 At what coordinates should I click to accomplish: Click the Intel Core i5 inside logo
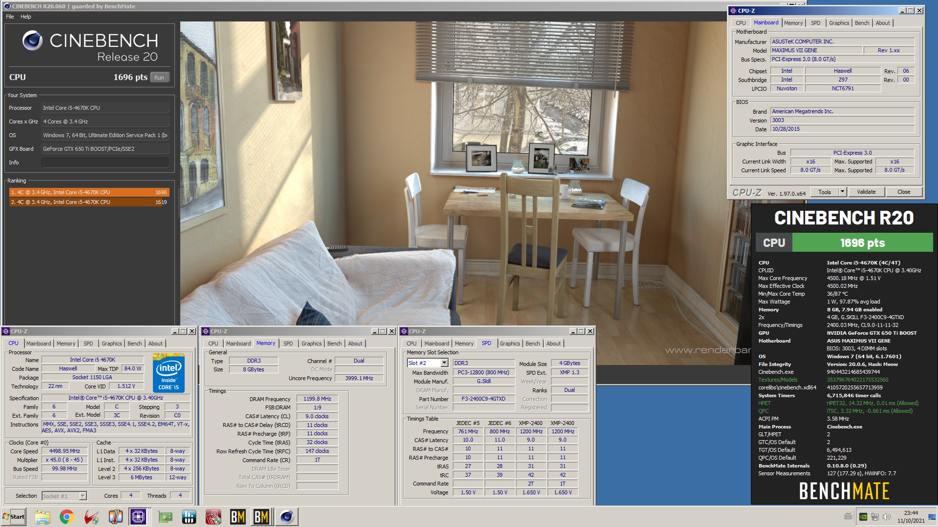coord(169,373)
